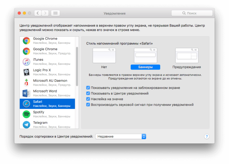This screenshot has height=164, width=229.
Task: Select the Баннеры alert style thumbnail
Action: (x=145, y=55)
